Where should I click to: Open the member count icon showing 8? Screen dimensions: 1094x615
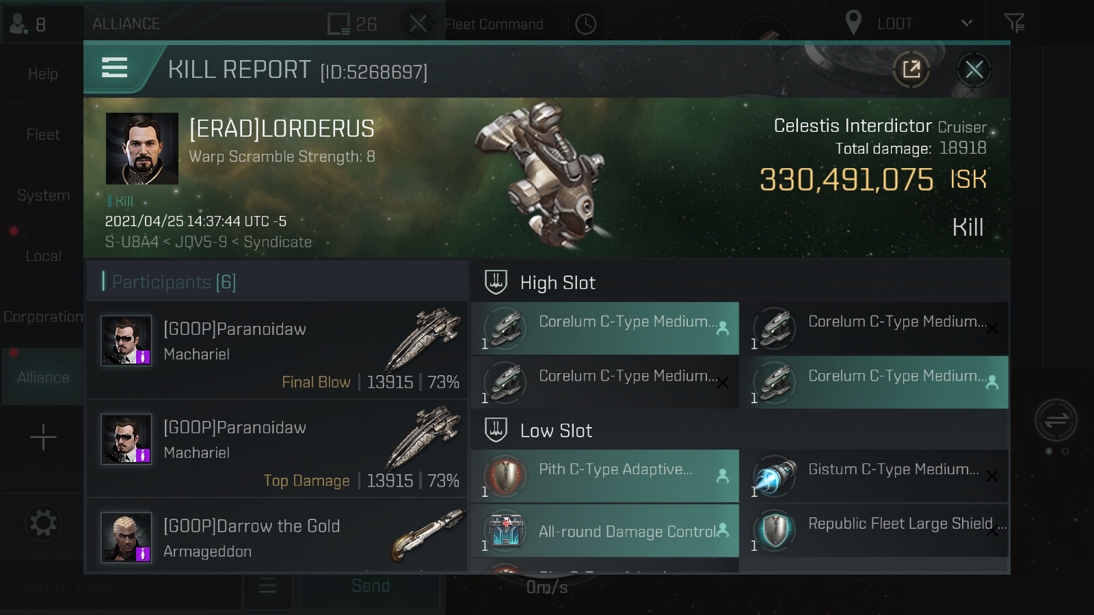(27, 25)
